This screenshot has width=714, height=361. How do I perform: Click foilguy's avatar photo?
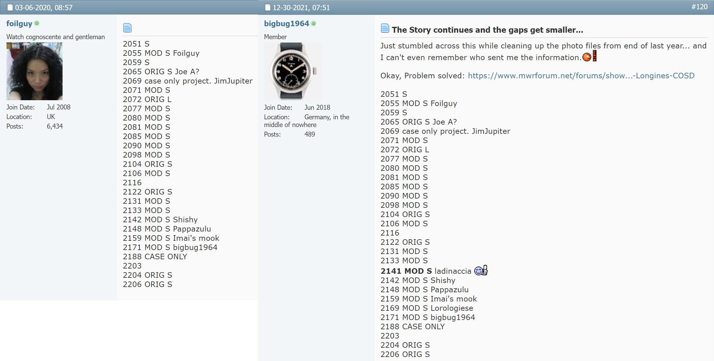tap(35, 71)
